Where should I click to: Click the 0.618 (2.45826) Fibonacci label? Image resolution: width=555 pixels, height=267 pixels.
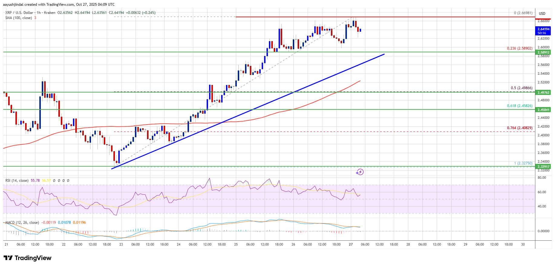click(x=519, y=106)
